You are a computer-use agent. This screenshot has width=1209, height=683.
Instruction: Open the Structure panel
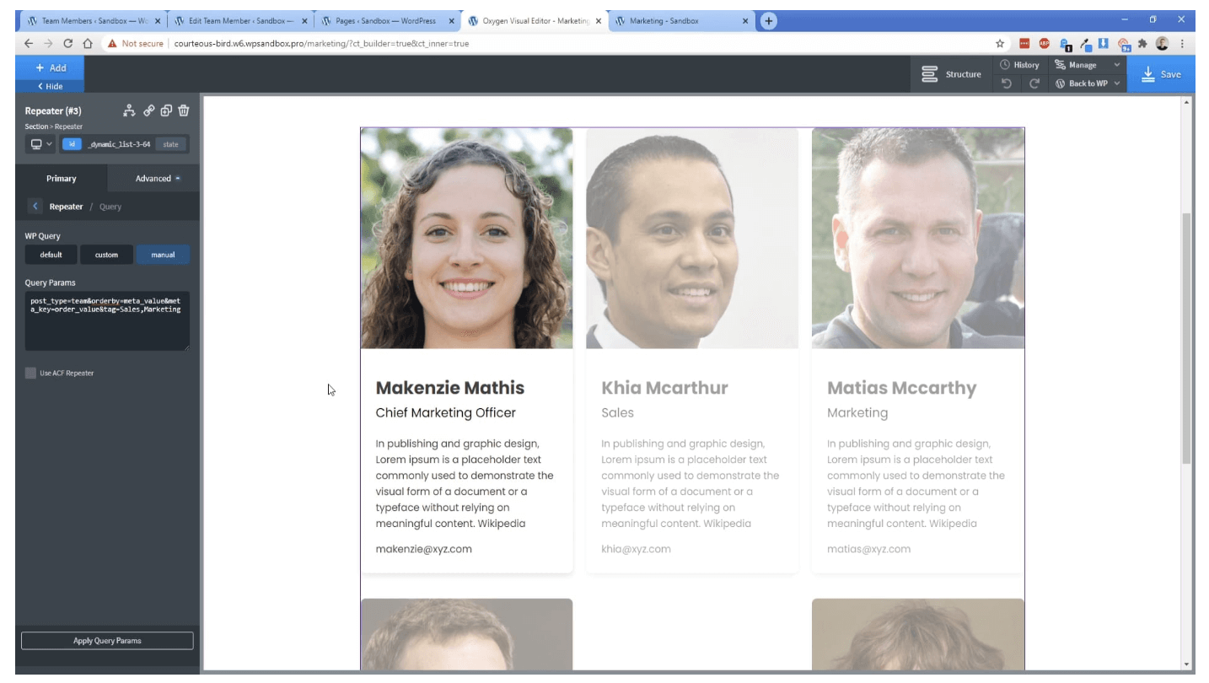click(x=952, y=74)
